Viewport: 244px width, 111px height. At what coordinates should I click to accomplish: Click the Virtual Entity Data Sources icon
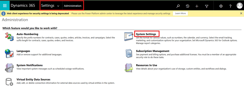tap(9, 82)
